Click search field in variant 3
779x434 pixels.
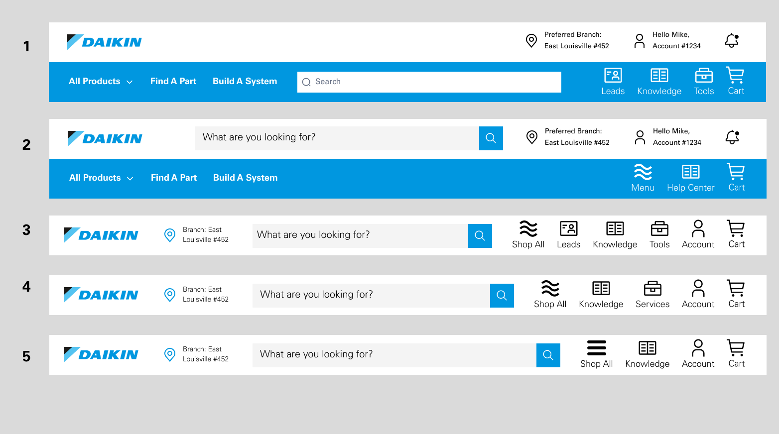(x=360, y=236)
